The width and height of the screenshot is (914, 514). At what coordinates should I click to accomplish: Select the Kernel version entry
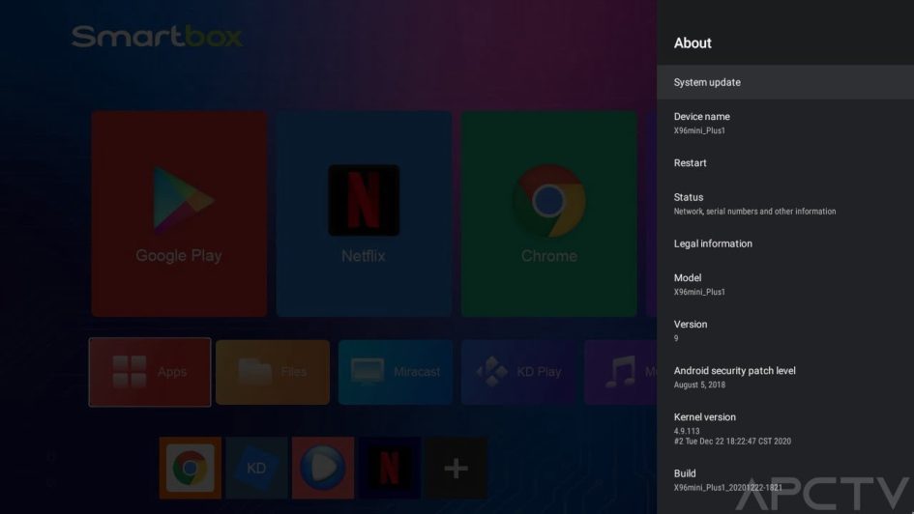tap(784, 428)
